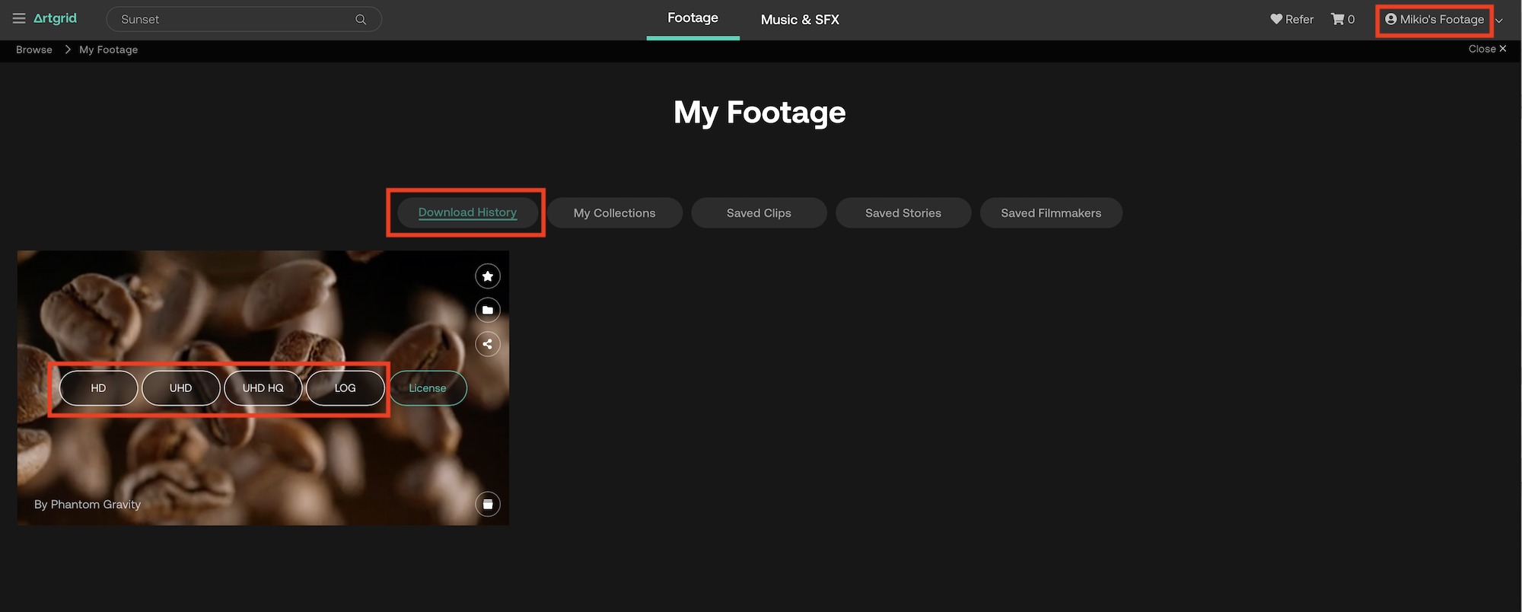
Task: Open the hamburger menu icon
Action: 19,19
